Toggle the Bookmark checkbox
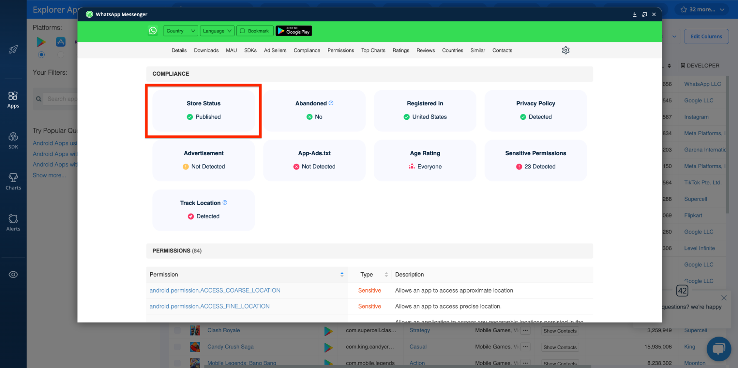738x368 pixels. (x=243, y=31)
